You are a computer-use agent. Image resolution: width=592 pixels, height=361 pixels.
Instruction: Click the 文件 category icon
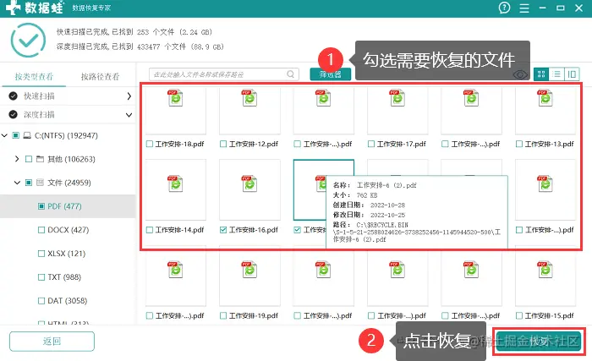[40, 183]
